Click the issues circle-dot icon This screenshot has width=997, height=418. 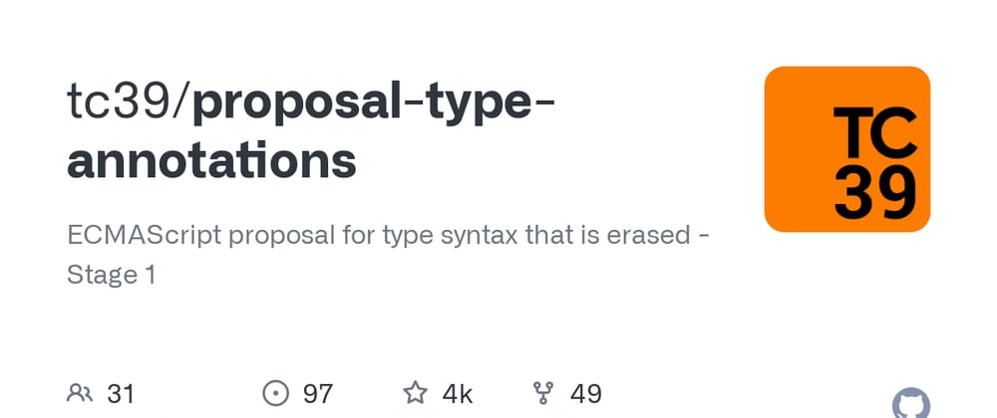pos(276,394)
